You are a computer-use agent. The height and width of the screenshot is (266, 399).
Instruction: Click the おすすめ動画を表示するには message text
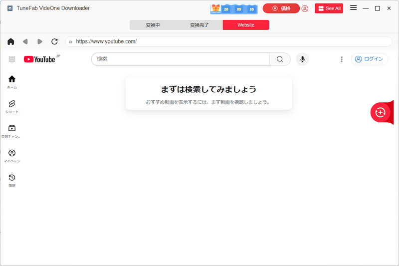tap(208, 102)
